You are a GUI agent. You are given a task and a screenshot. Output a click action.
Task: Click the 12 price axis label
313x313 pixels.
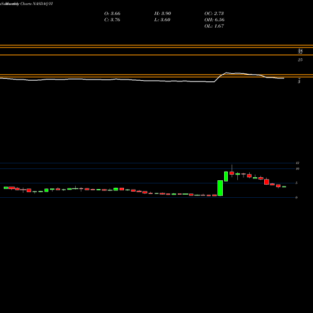click(297, 163)
